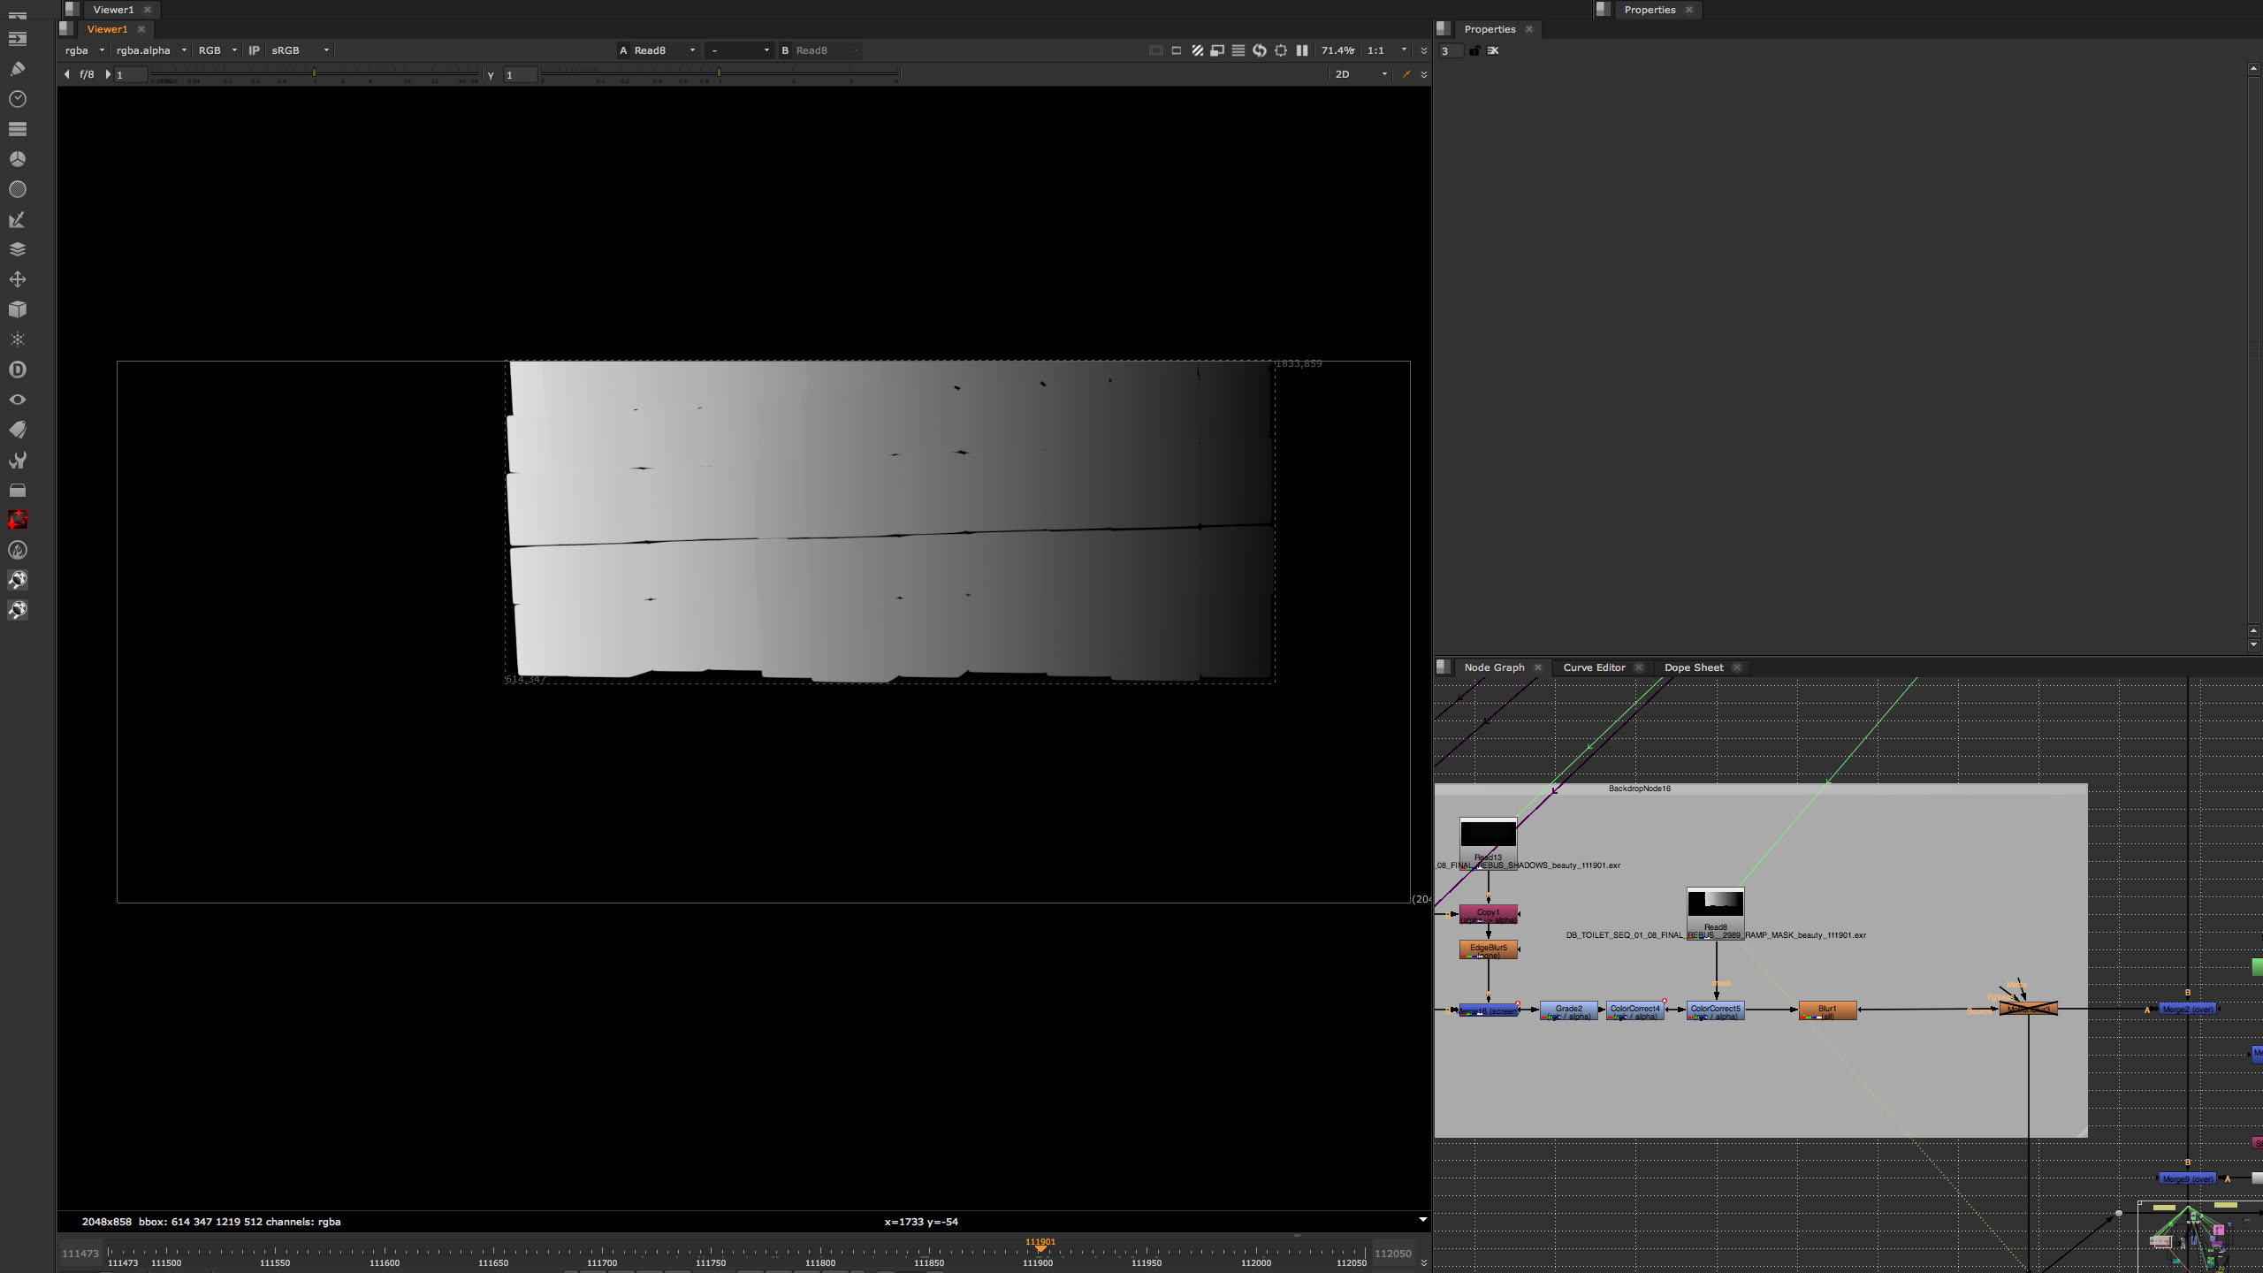
Task: Click the gamma slider handle
Action: tap(719, 73)
